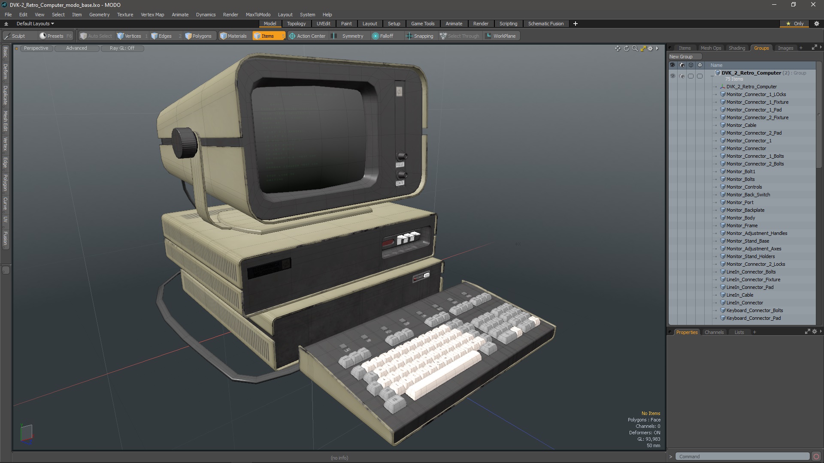Toggle visibility of DVK_2_Retro_Computer group

point(673,76)
